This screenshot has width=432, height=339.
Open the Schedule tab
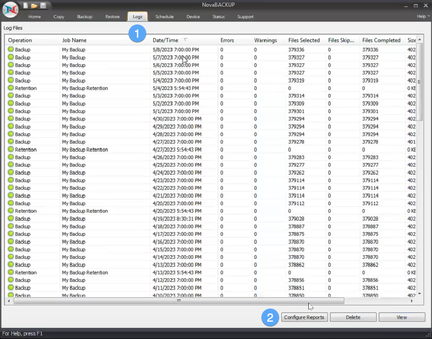164,16
